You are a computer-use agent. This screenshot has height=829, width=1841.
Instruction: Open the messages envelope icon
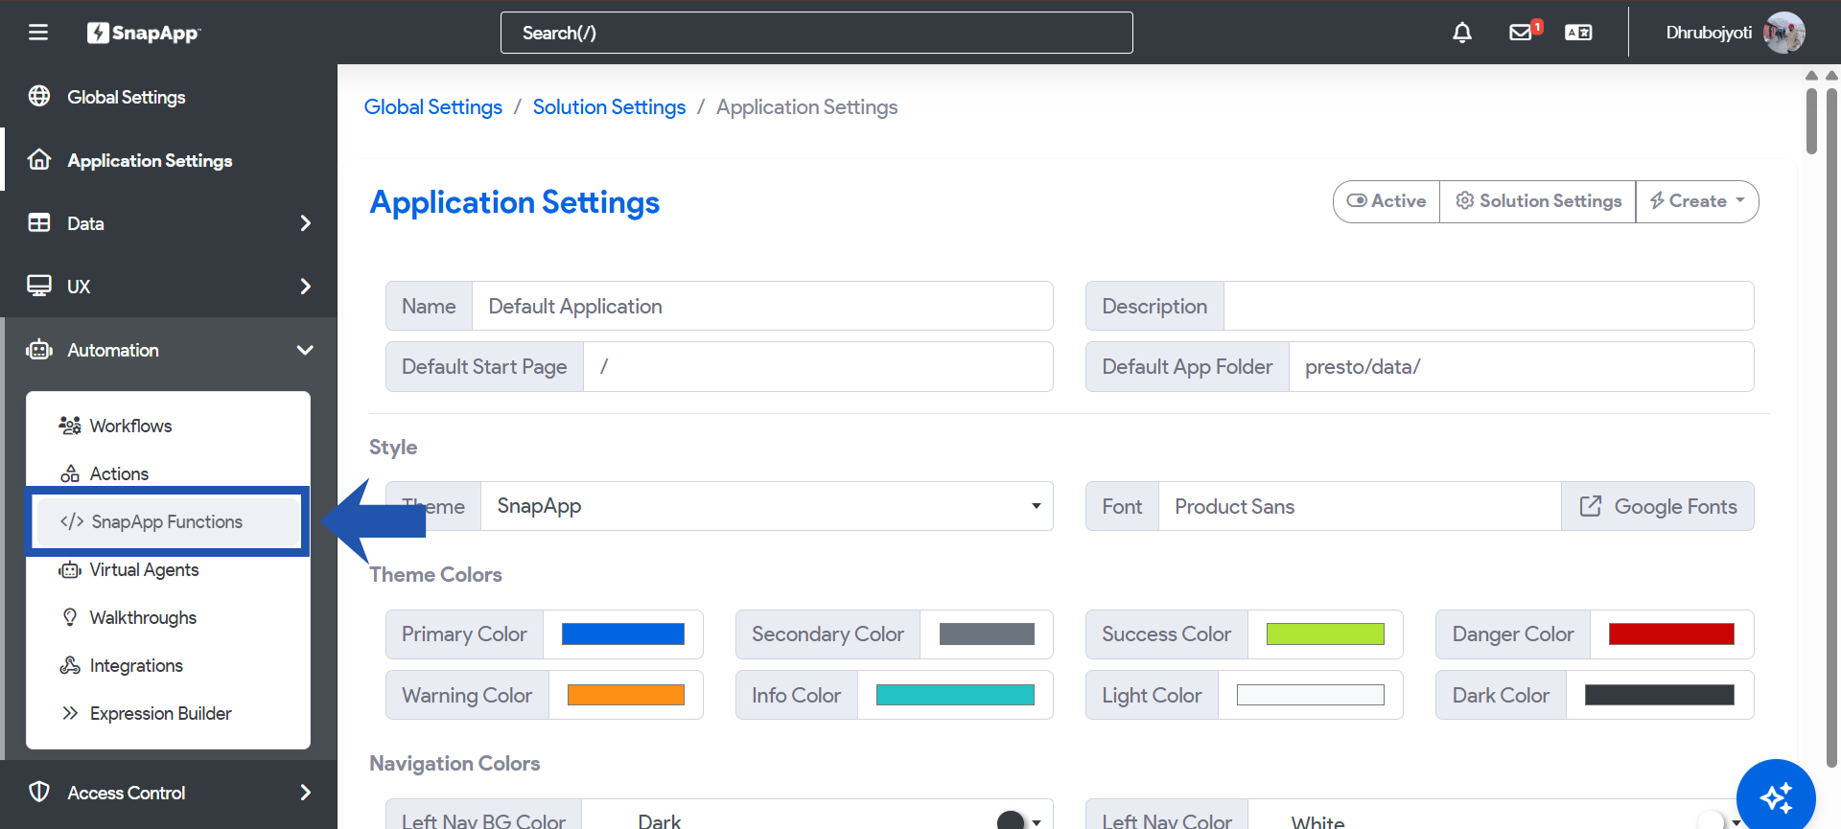tap(1521, 33)
